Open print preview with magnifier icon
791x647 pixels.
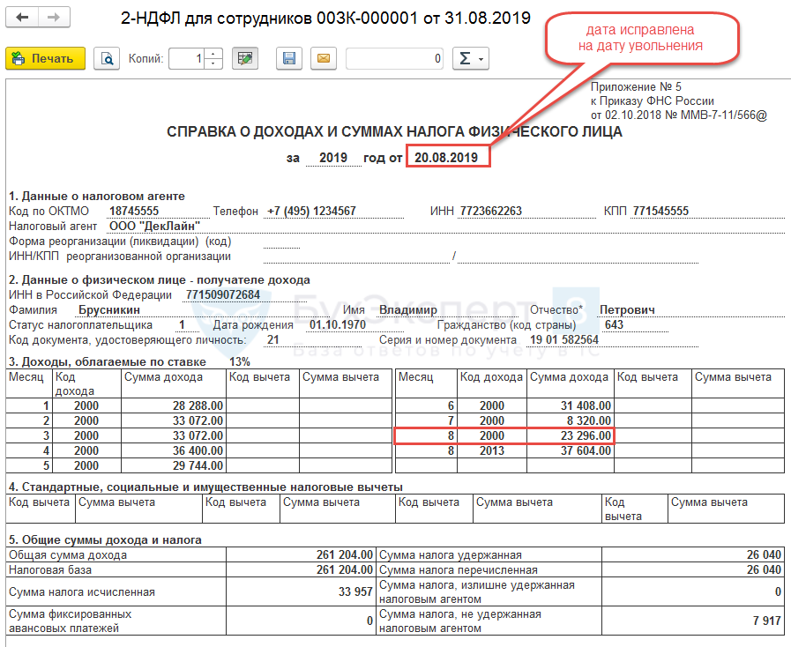point(107,58)
